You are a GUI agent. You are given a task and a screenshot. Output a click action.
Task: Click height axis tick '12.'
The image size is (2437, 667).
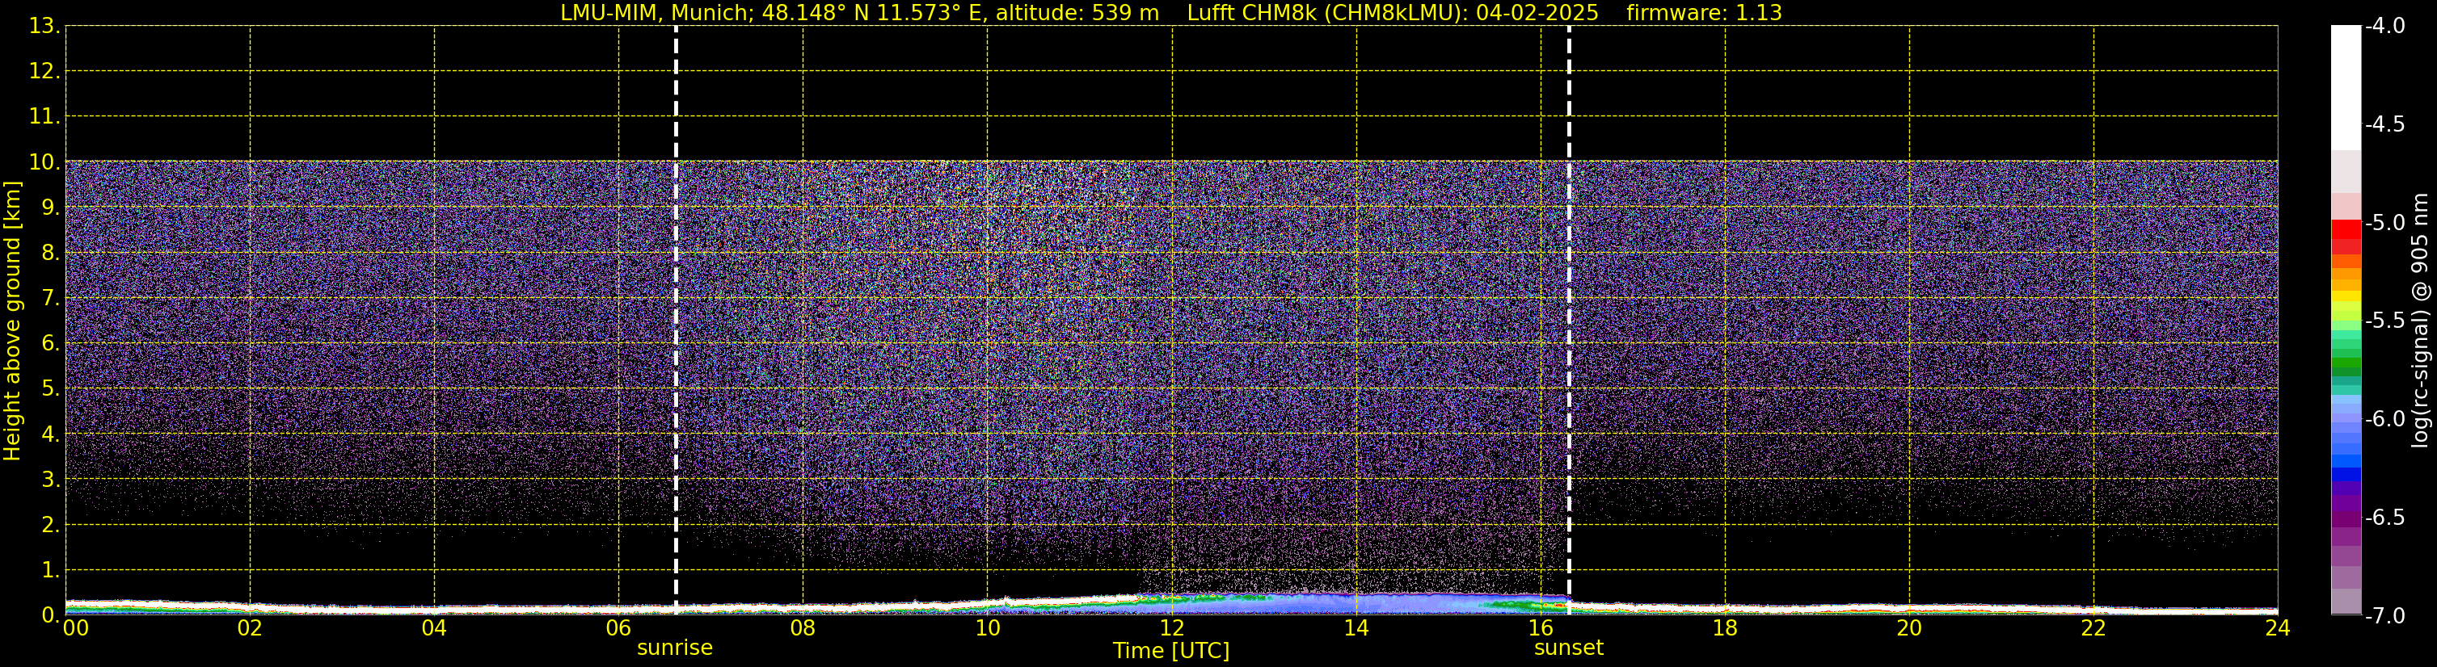tap(44, 72)
